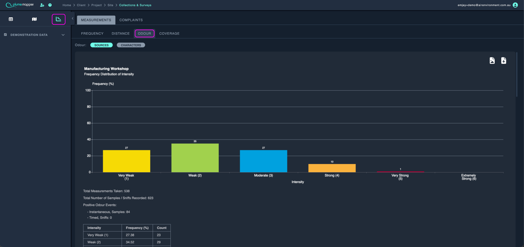The height and width of the screenshot is (247, 524).
Task: Download the chart data file
Action: click(x=504, y=61)
